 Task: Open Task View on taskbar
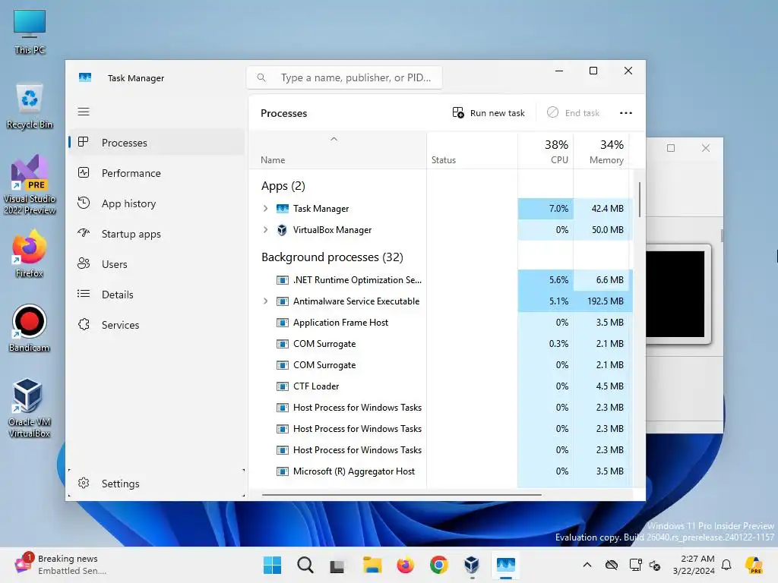point(337,565)
